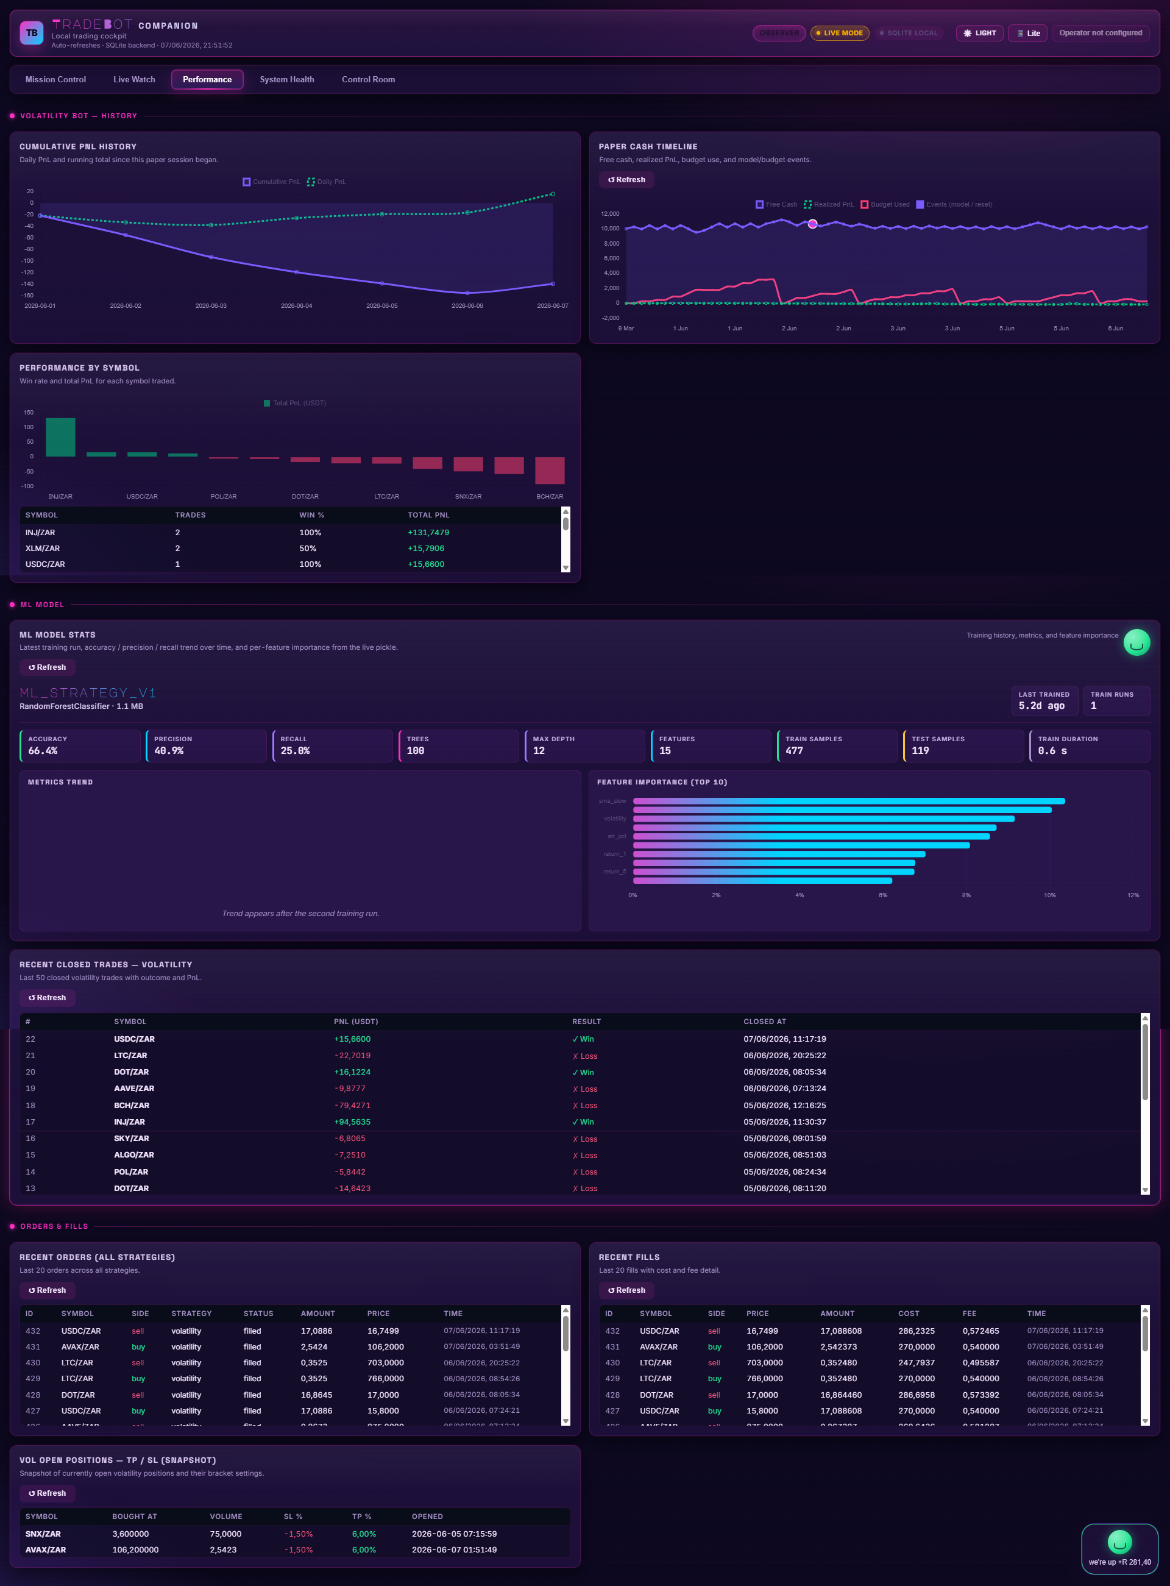Click the TB logo icon
This screenshot has height=1586, width=1170.
pyautogui.click(x=32, y=32)
